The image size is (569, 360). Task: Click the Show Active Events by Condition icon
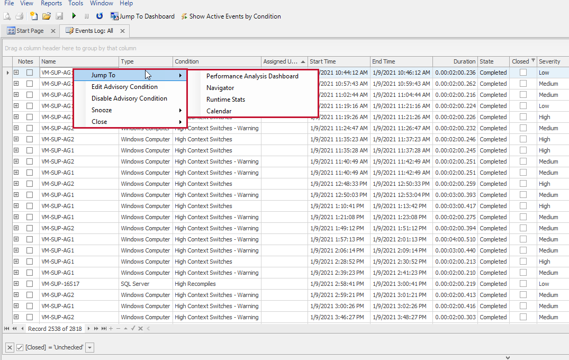tap(184, 16)
